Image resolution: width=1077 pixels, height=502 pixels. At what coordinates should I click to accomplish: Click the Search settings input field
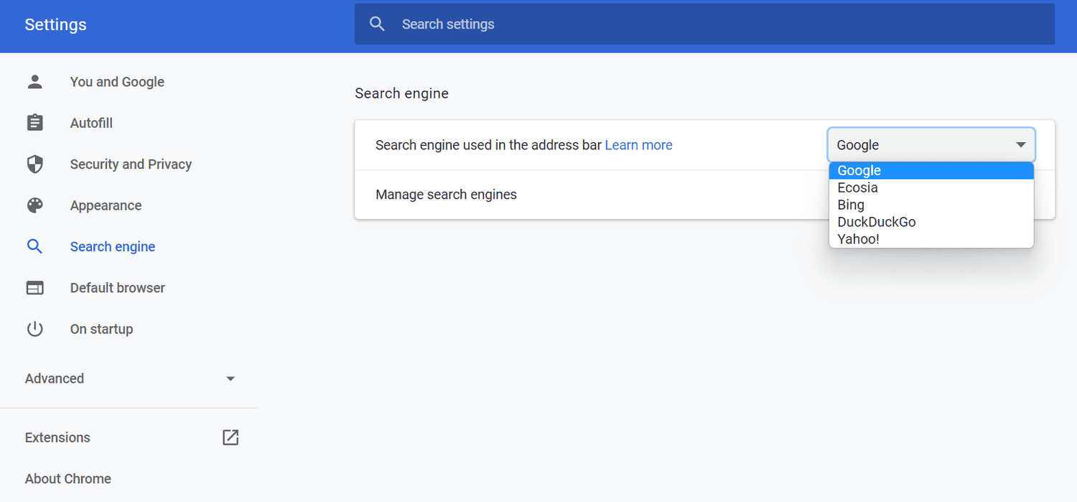[704, 24]
